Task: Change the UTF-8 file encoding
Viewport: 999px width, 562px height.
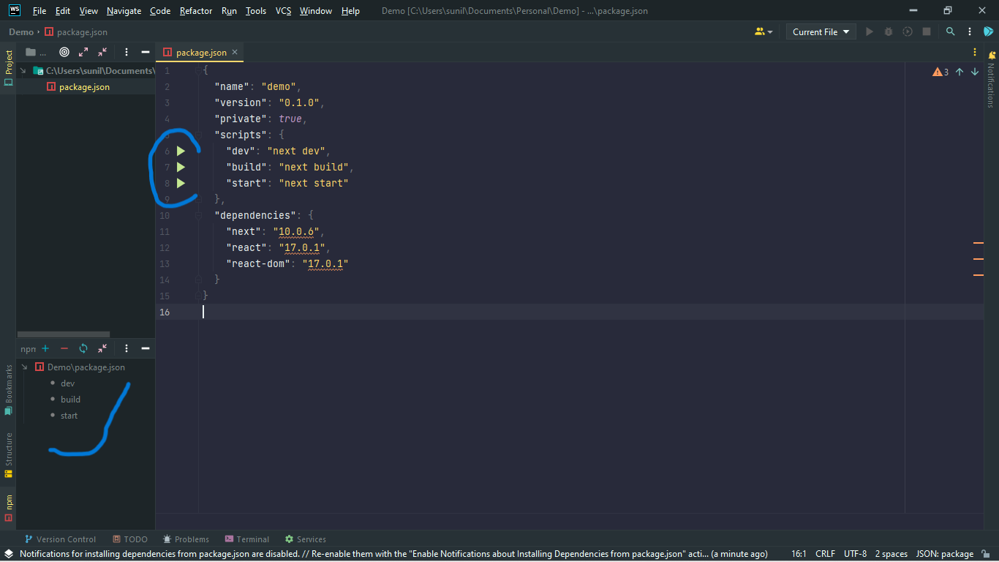Action: click(x=855, y=554)
